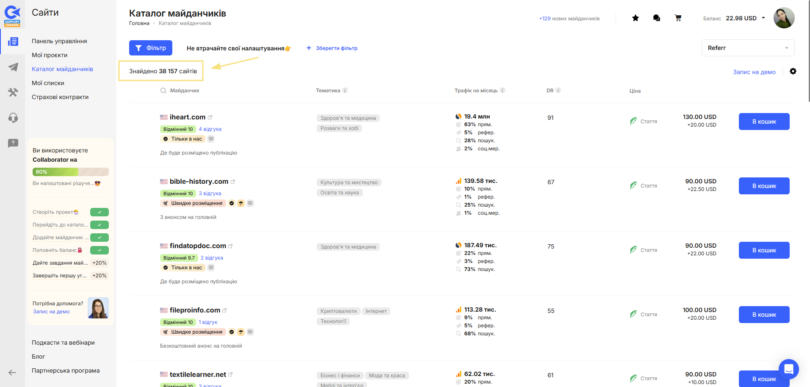Open the live chat widget bubble

coord(788,369)
